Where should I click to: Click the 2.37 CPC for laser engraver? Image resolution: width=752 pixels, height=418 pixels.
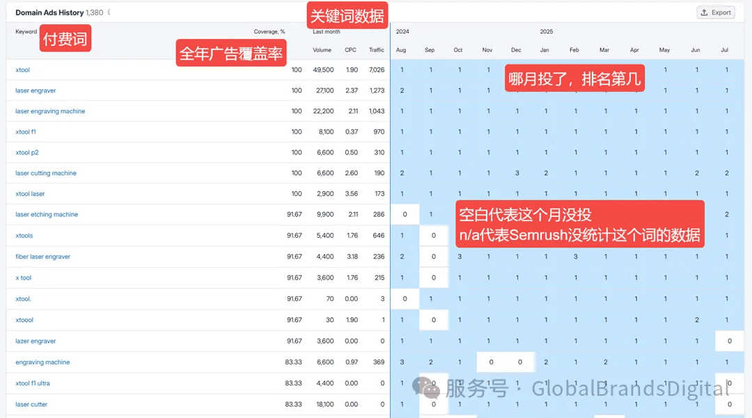point(352,90)
